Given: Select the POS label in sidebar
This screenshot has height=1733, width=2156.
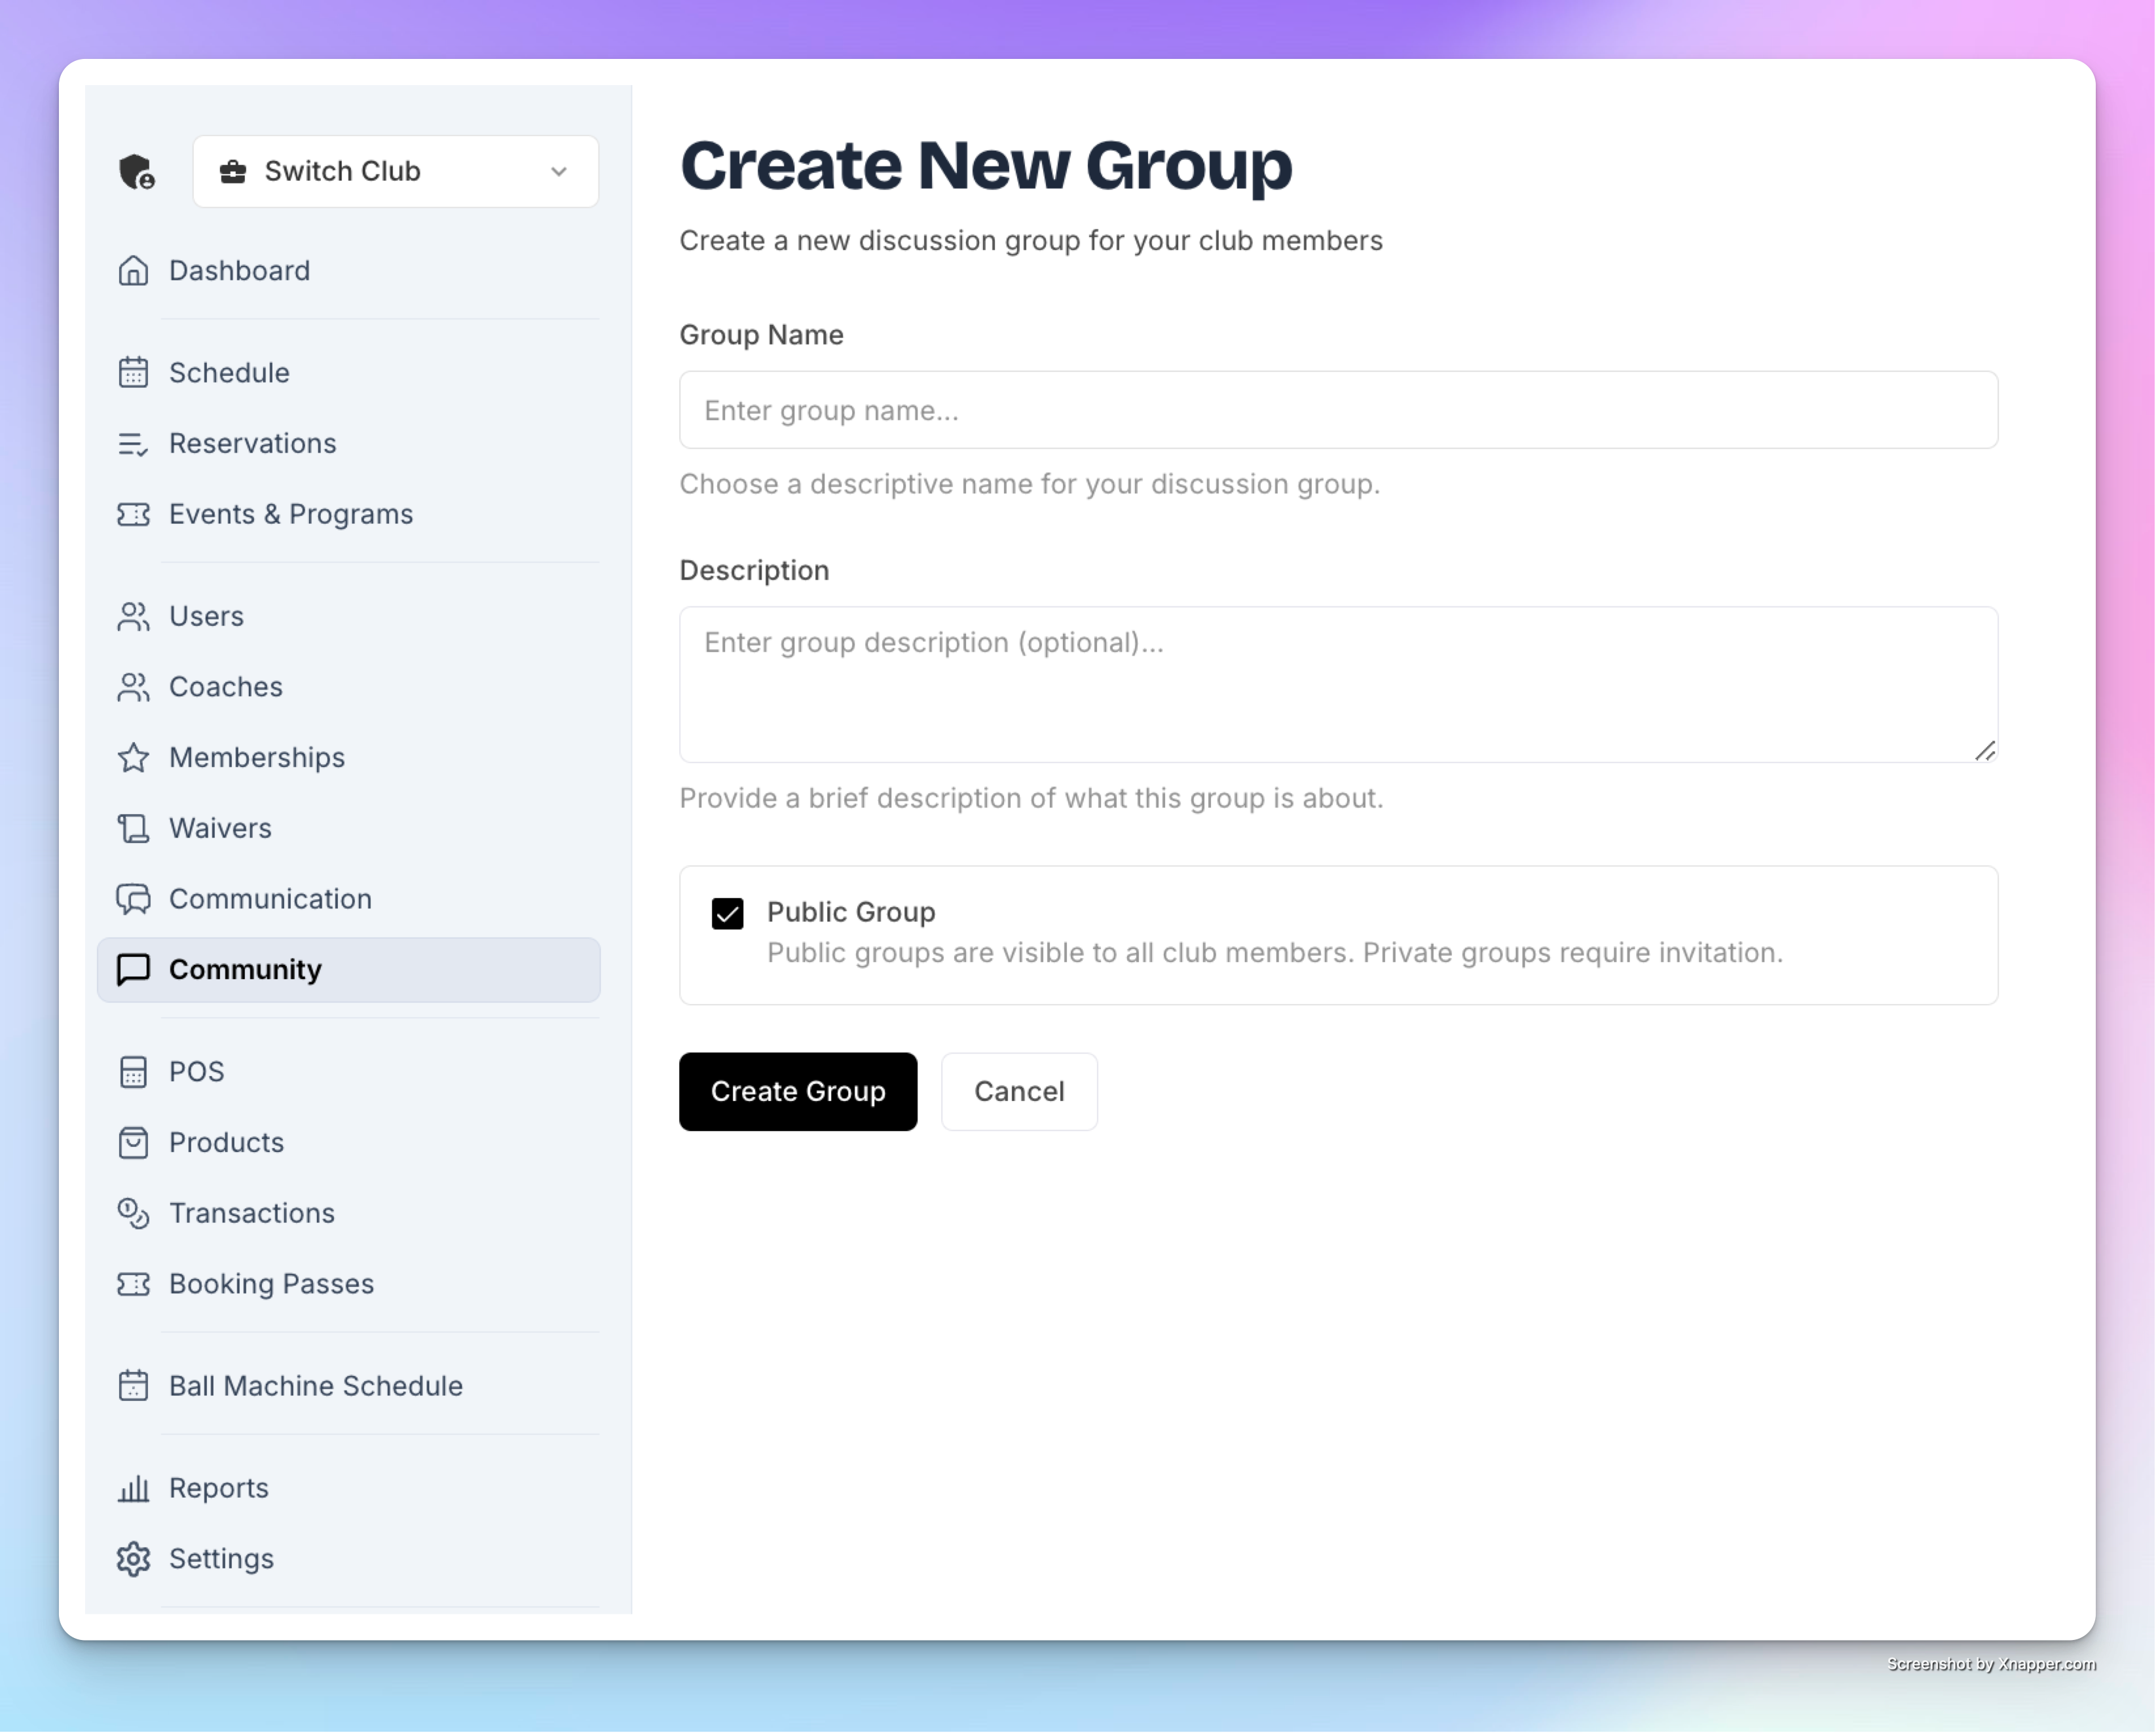Looking at the screenshot, I should pos(196,1072).
